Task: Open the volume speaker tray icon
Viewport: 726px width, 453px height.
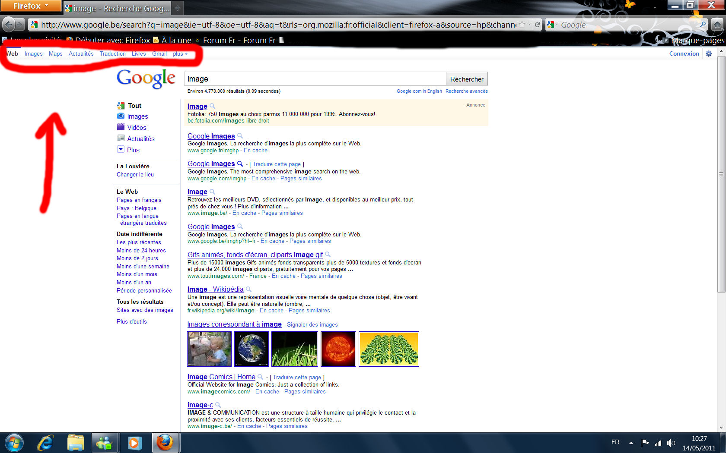Action: click(671, 443)
